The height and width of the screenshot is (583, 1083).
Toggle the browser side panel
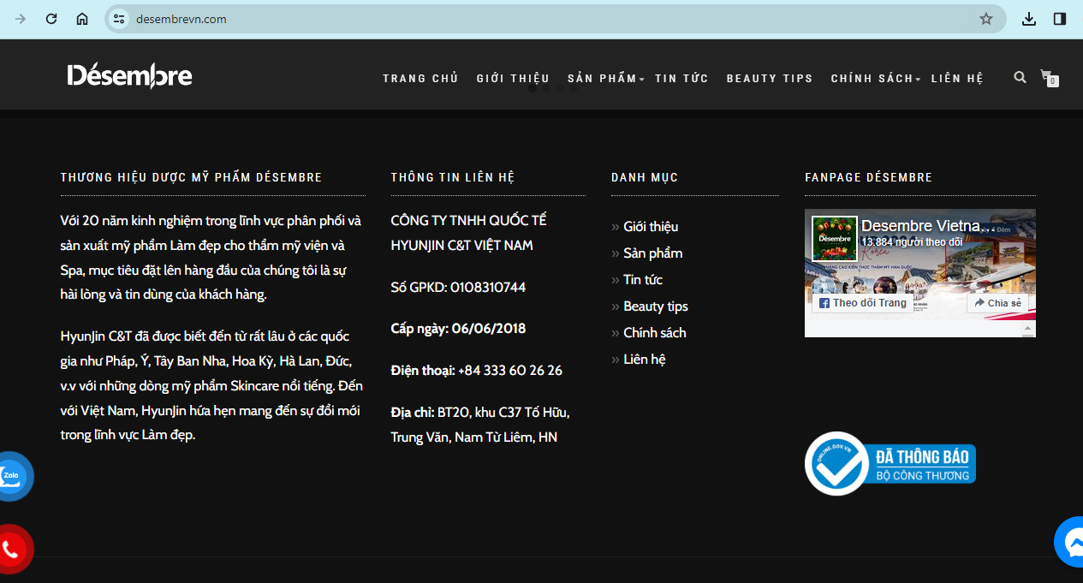pos(1060,19)
